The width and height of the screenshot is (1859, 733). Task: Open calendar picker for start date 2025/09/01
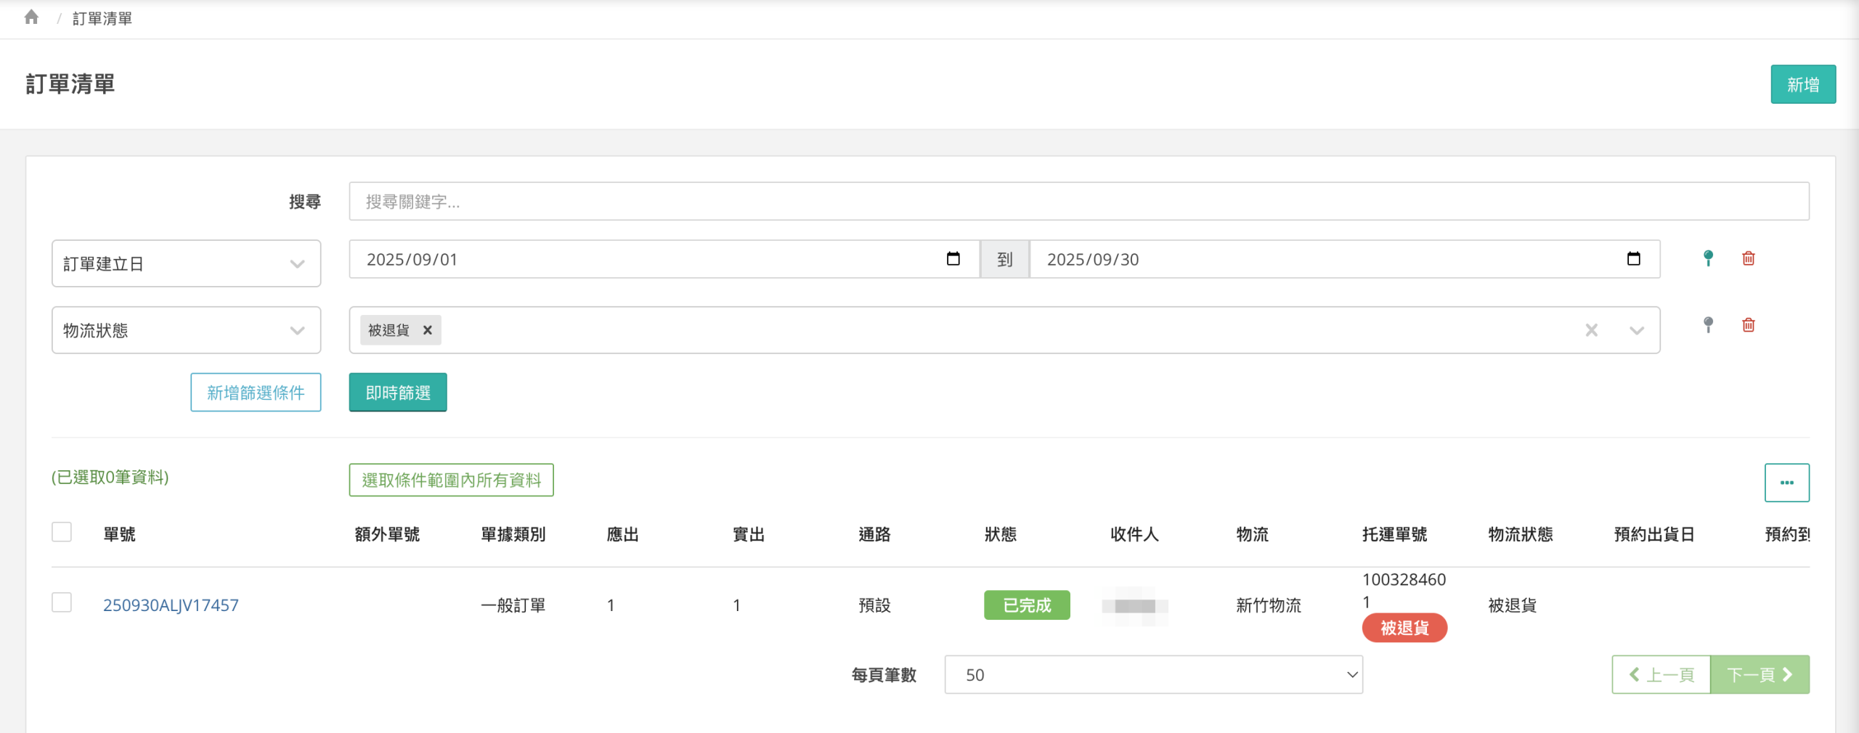953,259
